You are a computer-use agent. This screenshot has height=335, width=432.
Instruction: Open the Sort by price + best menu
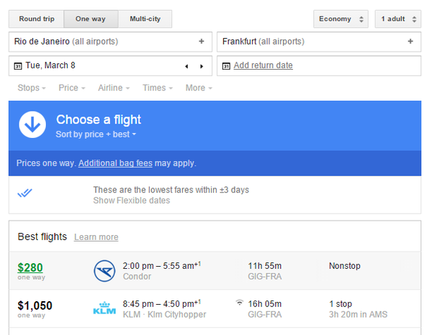pyautogui.click(x=96, y=134)
